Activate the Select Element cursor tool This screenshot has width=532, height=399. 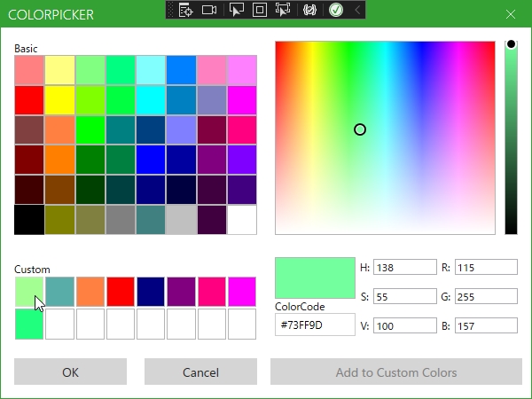click(237, 10)
